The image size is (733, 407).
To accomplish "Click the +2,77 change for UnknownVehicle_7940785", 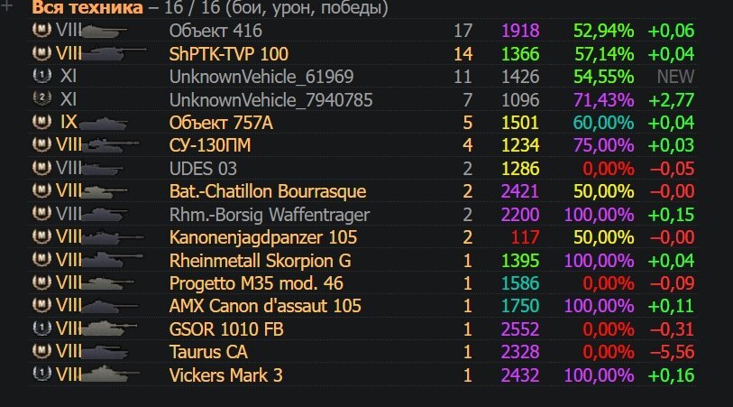I will (672, 99).
